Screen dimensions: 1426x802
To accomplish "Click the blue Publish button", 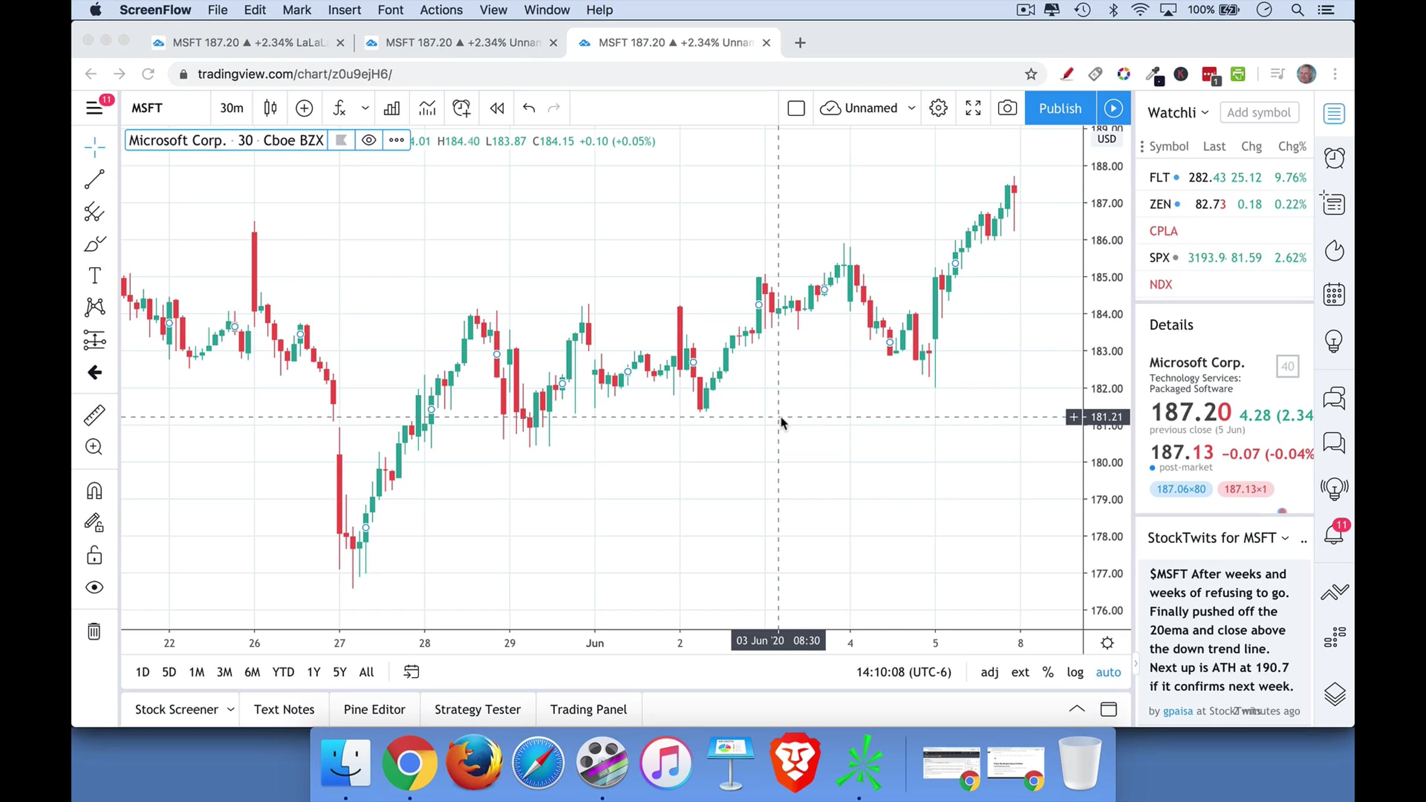I will [x=1060, y=108].
